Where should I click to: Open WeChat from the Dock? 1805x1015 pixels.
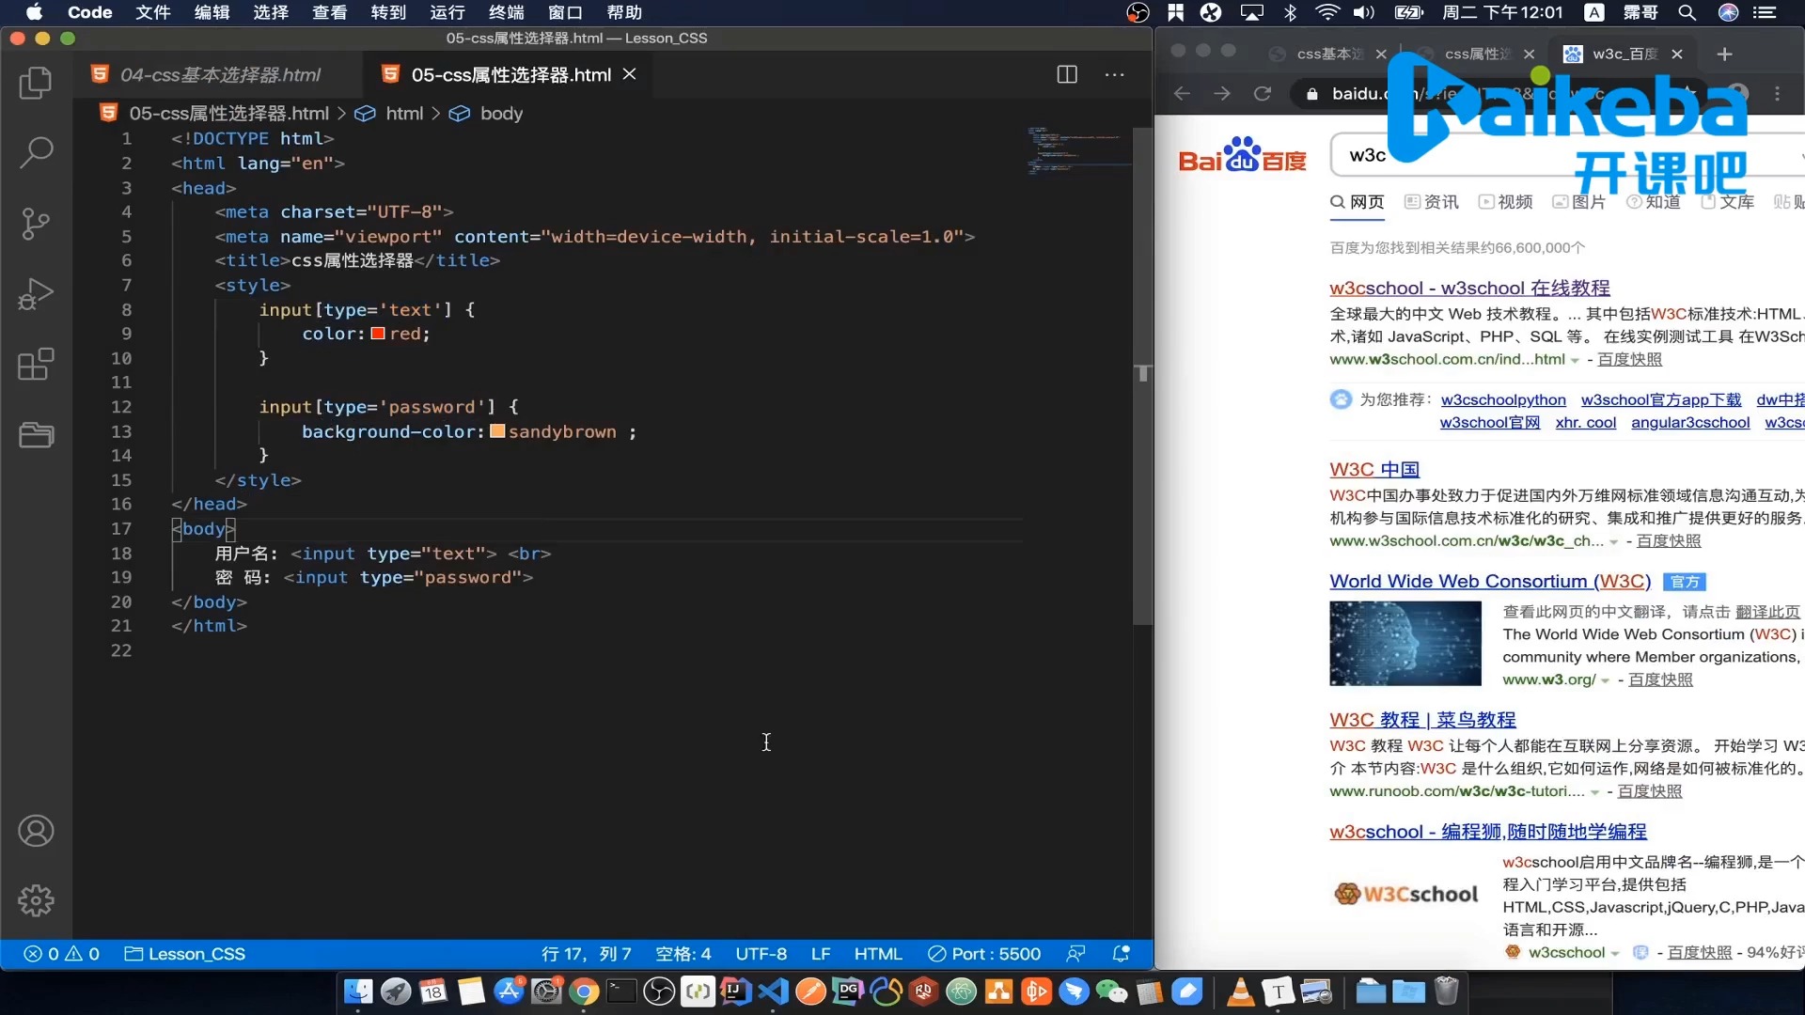pyautogui.click(x=1112, y=992)
